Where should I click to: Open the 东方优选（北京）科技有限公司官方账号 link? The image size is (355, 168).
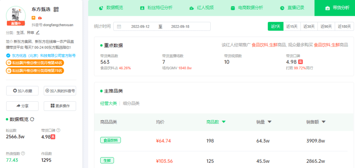click(44, 56)
